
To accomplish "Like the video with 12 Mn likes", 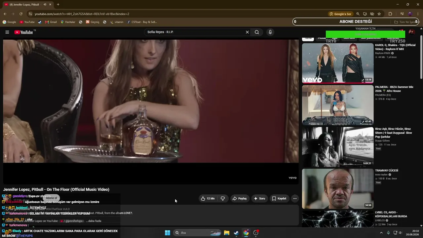I will click(x=208, y=199).
